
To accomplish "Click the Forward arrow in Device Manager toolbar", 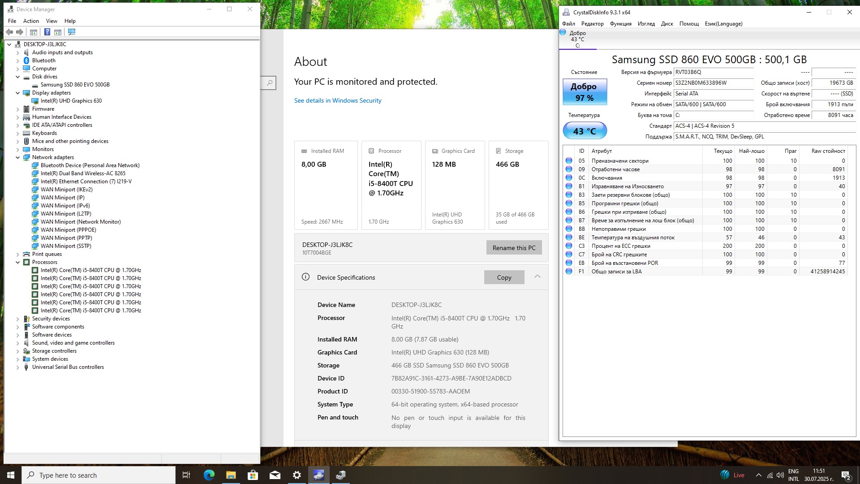I will [x=20, y=32].
